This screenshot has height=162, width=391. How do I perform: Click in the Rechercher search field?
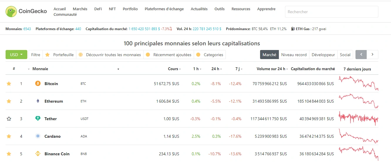coord(331,12)
